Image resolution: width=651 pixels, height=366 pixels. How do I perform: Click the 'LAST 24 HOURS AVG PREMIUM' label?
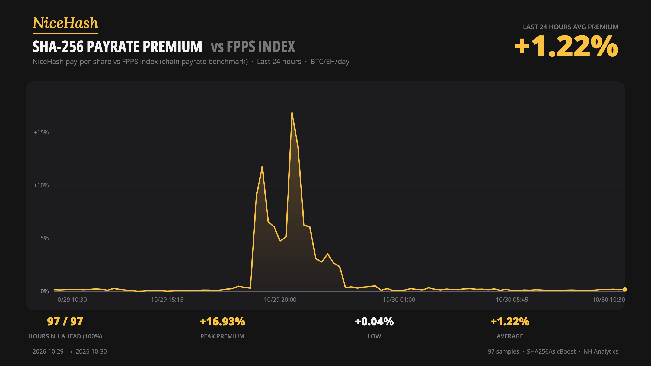pos(570,27)
